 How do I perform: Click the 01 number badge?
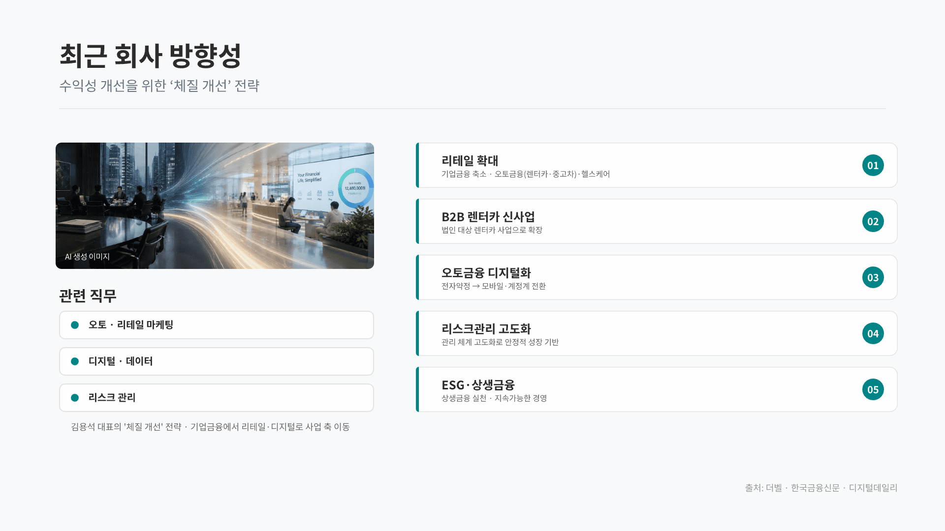pyautogui.click(x=873, y=165)
